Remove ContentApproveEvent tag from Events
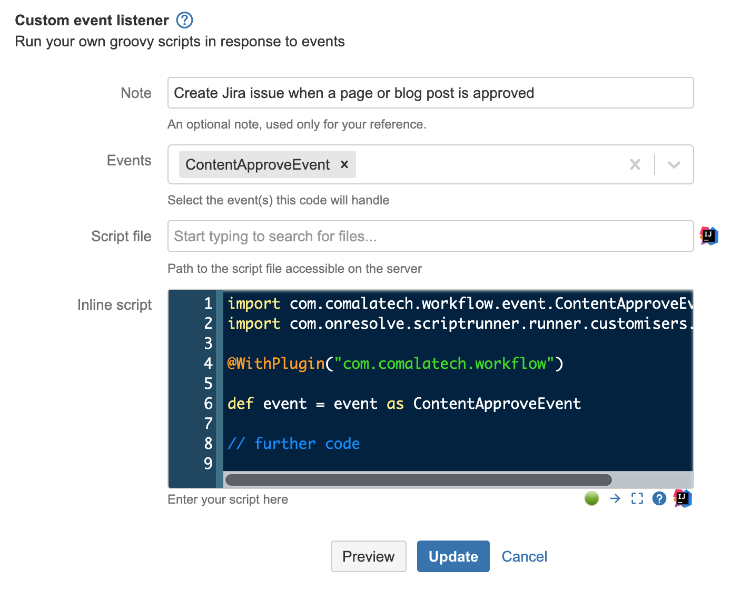Viewport: 731px width, 589px height. 344,164
